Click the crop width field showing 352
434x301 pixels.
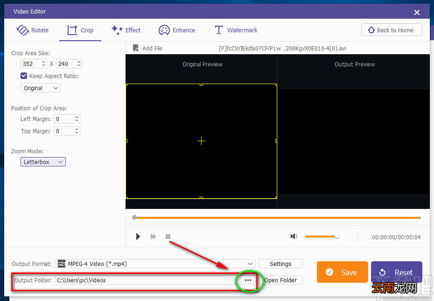34,64
